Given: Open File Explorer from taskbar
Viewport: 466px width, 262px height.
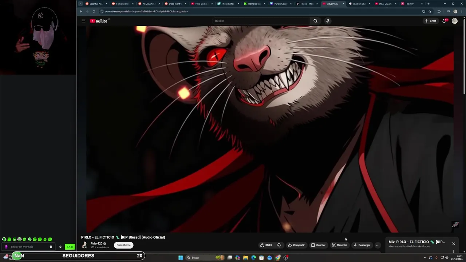Looking at the screenshot, I should (245, 258).
